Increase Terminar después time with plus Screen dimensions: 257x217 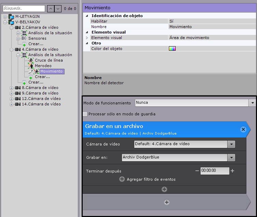click(x=232, y=171)
